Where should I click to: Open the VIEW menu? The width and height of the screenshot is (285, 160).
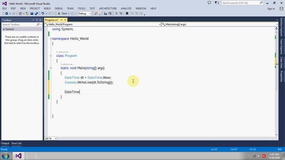click(x=23, y=8)
